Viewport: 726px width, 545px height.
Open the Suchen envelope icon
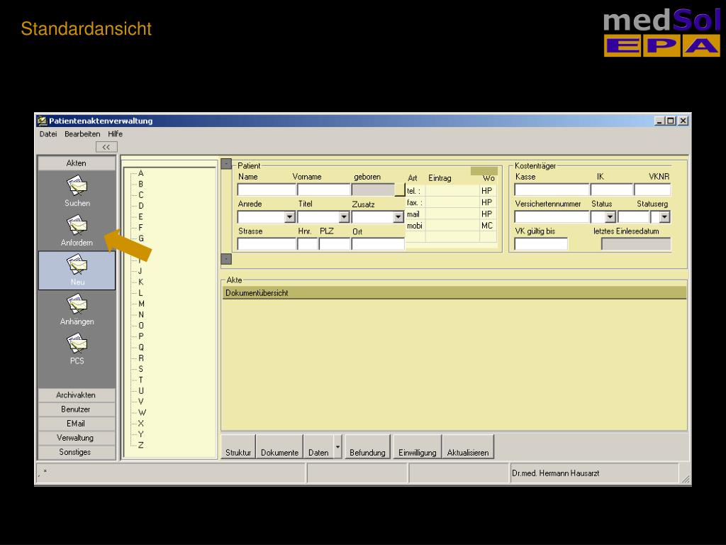[x=77, y=185]
